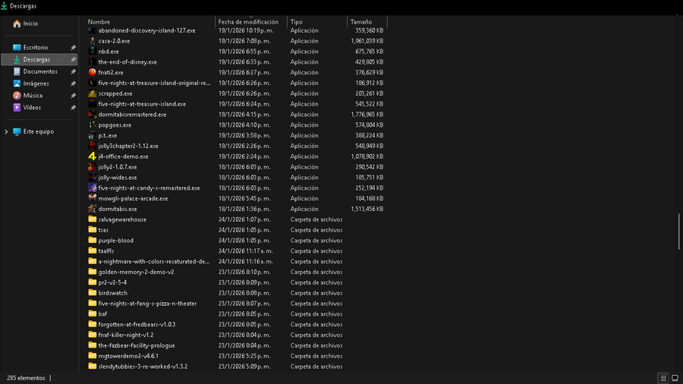Select jolly-wides.exe icon
The height and width of the screenshot is (384, 683).
pyautogui.click(x=93, y=178)
